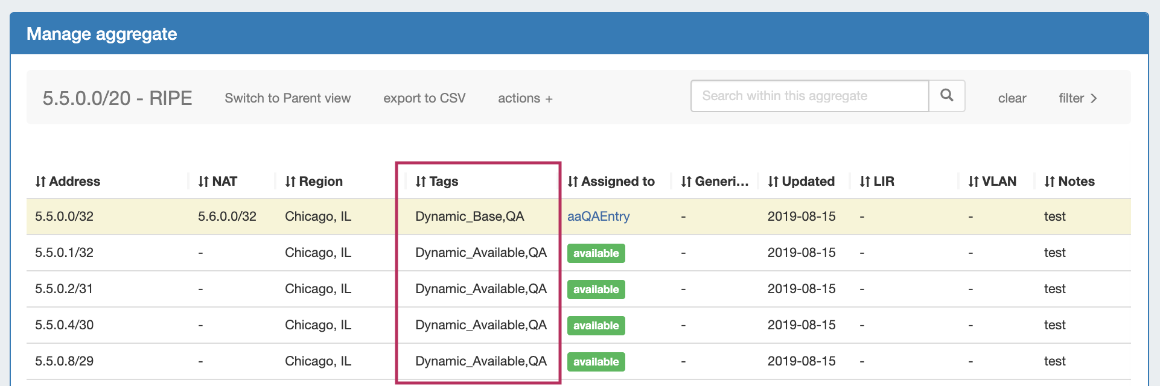Sort table by LIR column
The height and width of the screenshot is (386, 1160).
pos(876,182)
